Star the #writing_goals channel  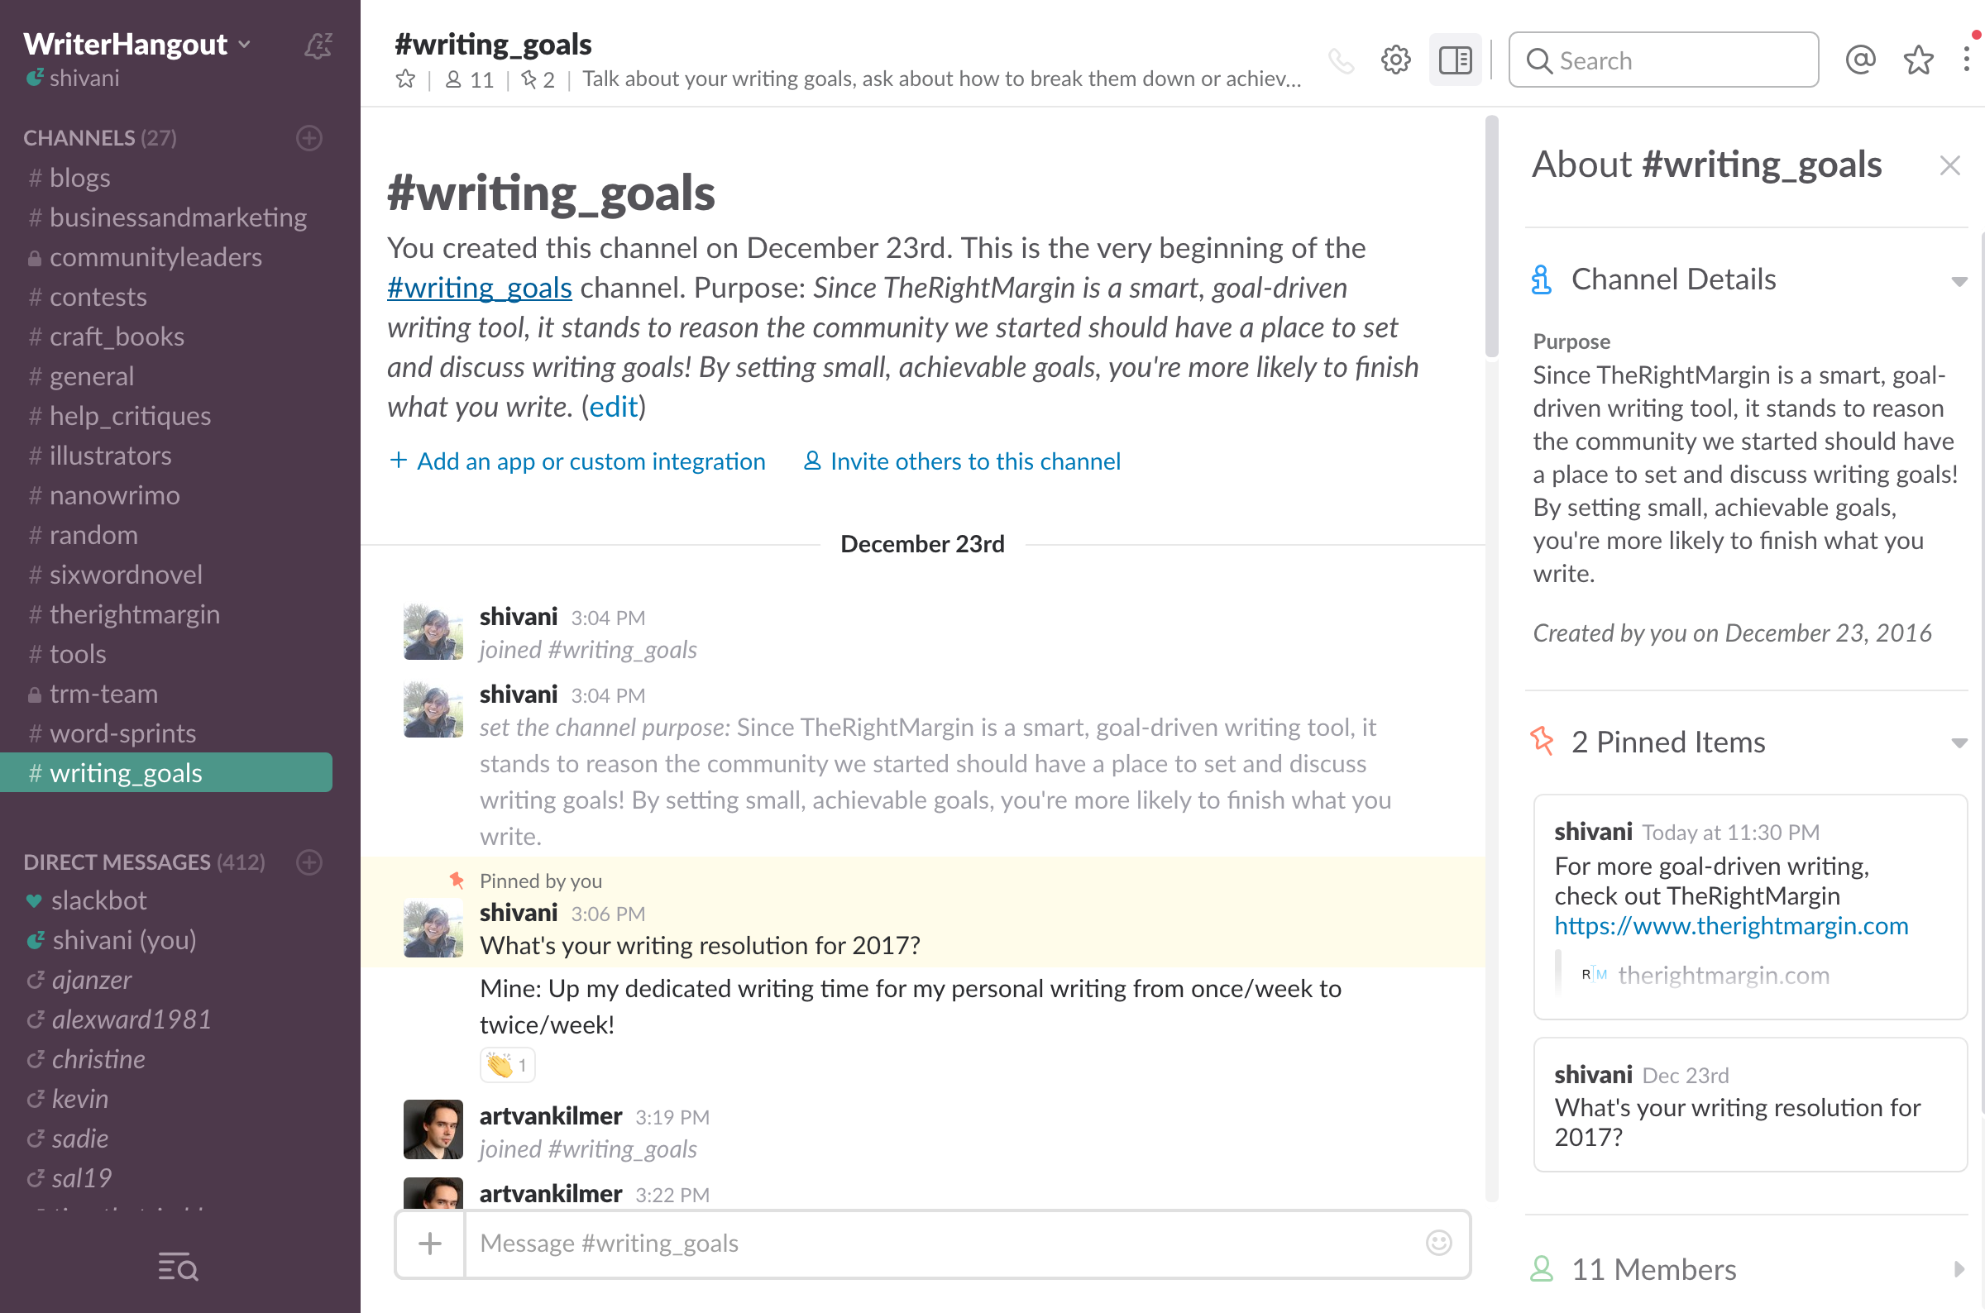(x=405, y=78)
